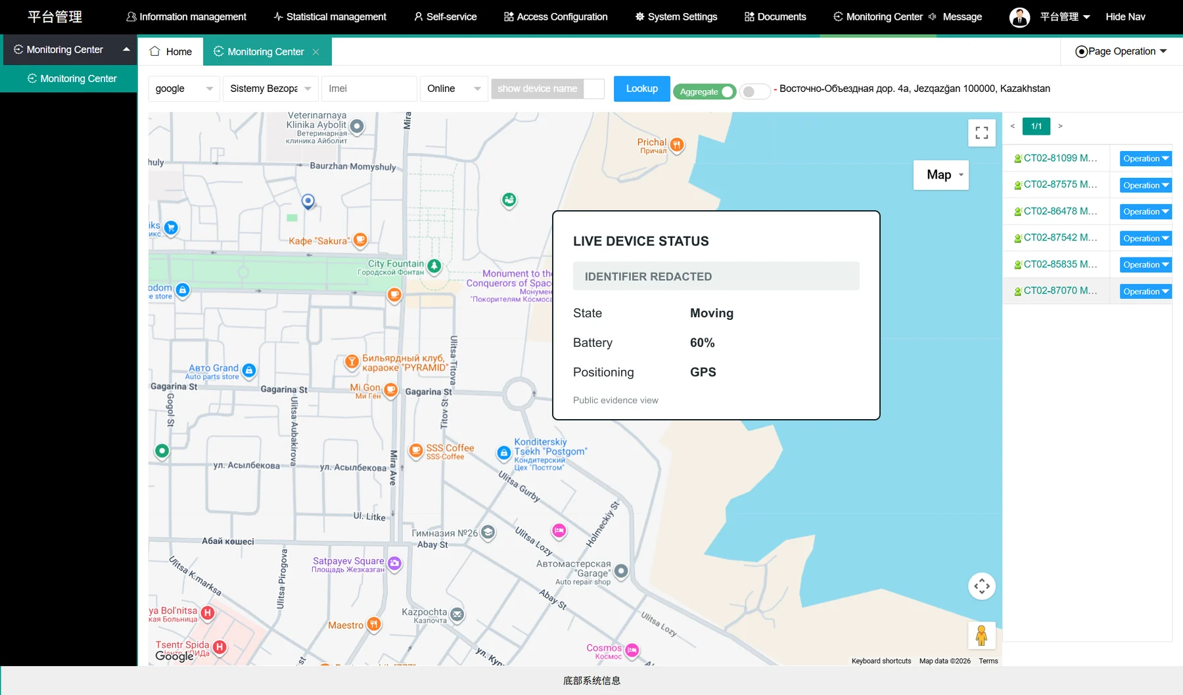
Task: Open the Online status dropdown
Action: (x=453, y=89)
